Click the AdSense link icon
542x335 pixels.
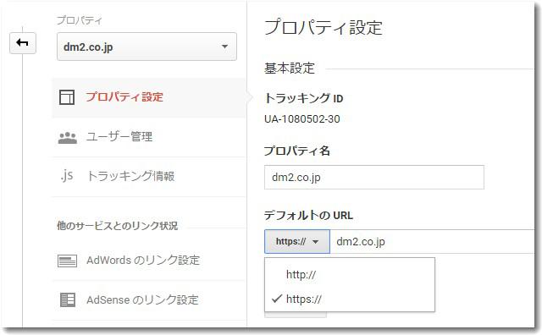coord(68,299)
